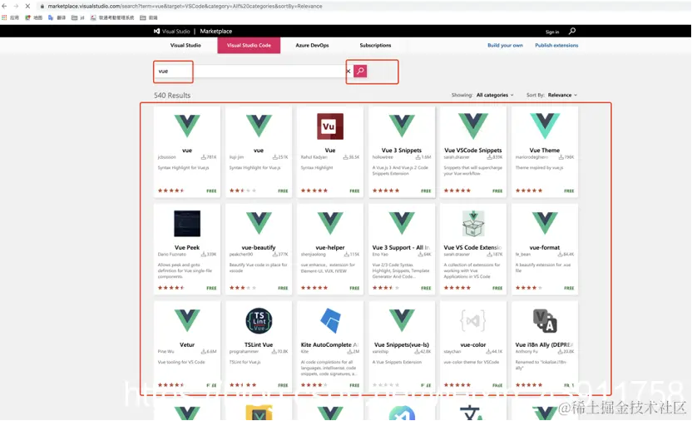692x421 pixels.
Task: Switch to the Azure DevOps tab
Action: (312, 46)
